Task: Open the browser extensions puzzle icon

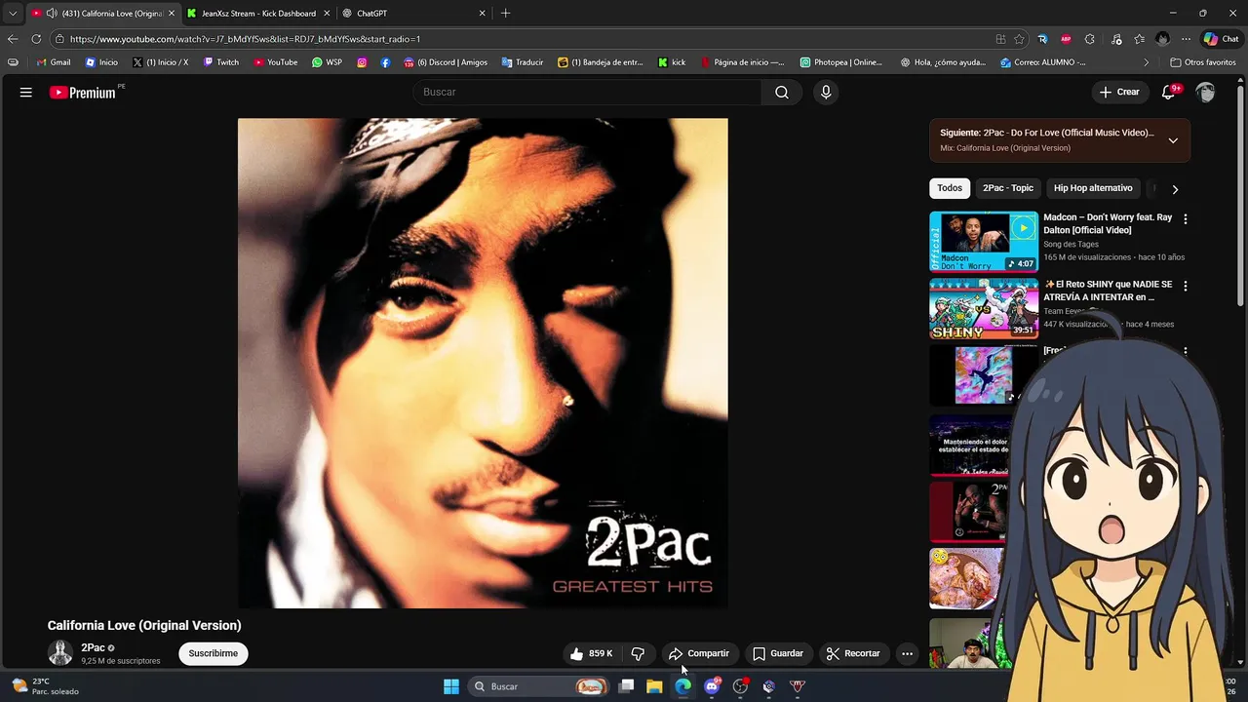Action: point(1089,39)
